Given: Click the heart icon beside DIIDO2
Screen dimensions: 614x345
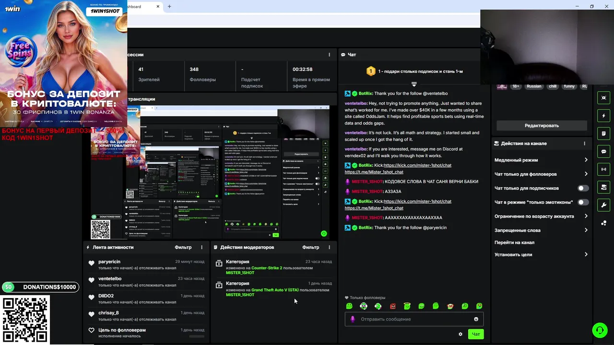Looking at the screenshot, I should tap(91, 297).
